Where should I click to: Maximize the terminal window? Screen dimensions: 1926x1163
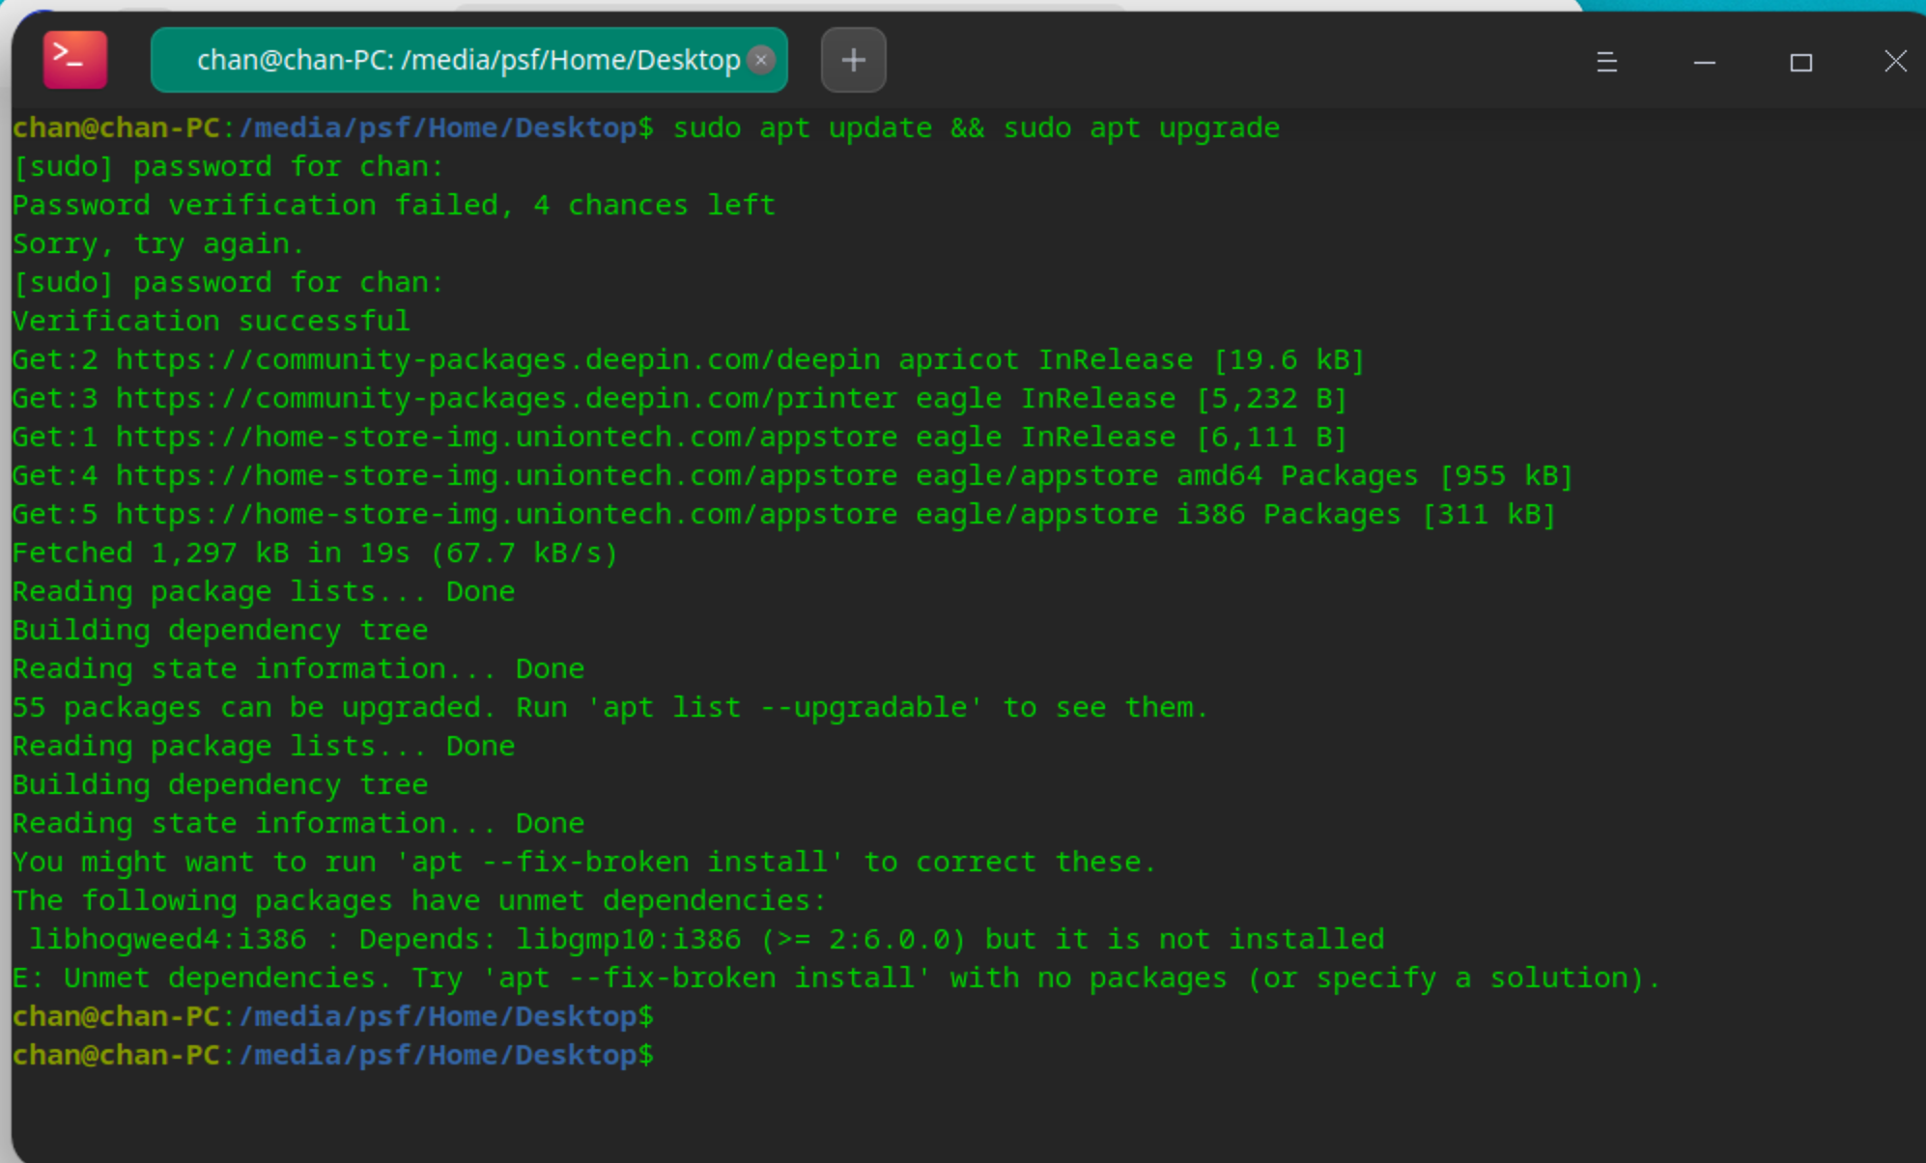[1800, 63]
